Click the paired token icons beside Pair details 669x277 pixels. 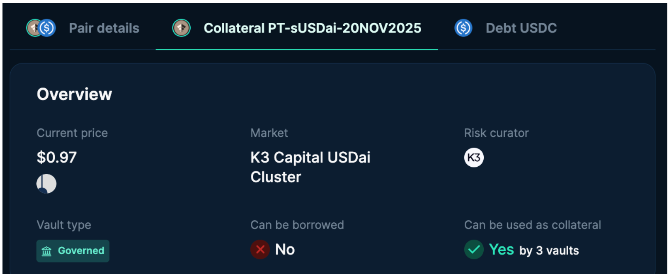(x=41, y=28)
